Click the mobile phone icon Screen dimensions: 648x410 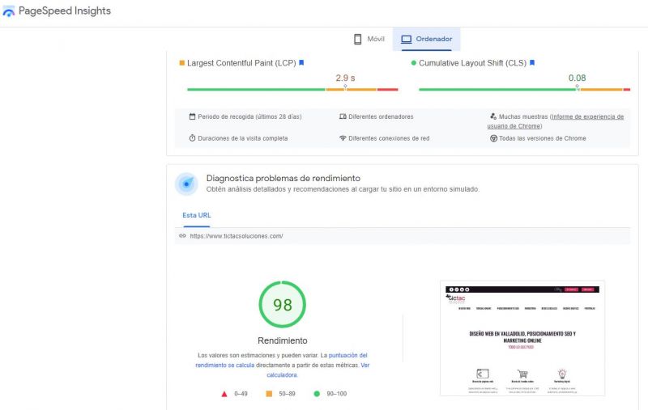coord(357,39)
